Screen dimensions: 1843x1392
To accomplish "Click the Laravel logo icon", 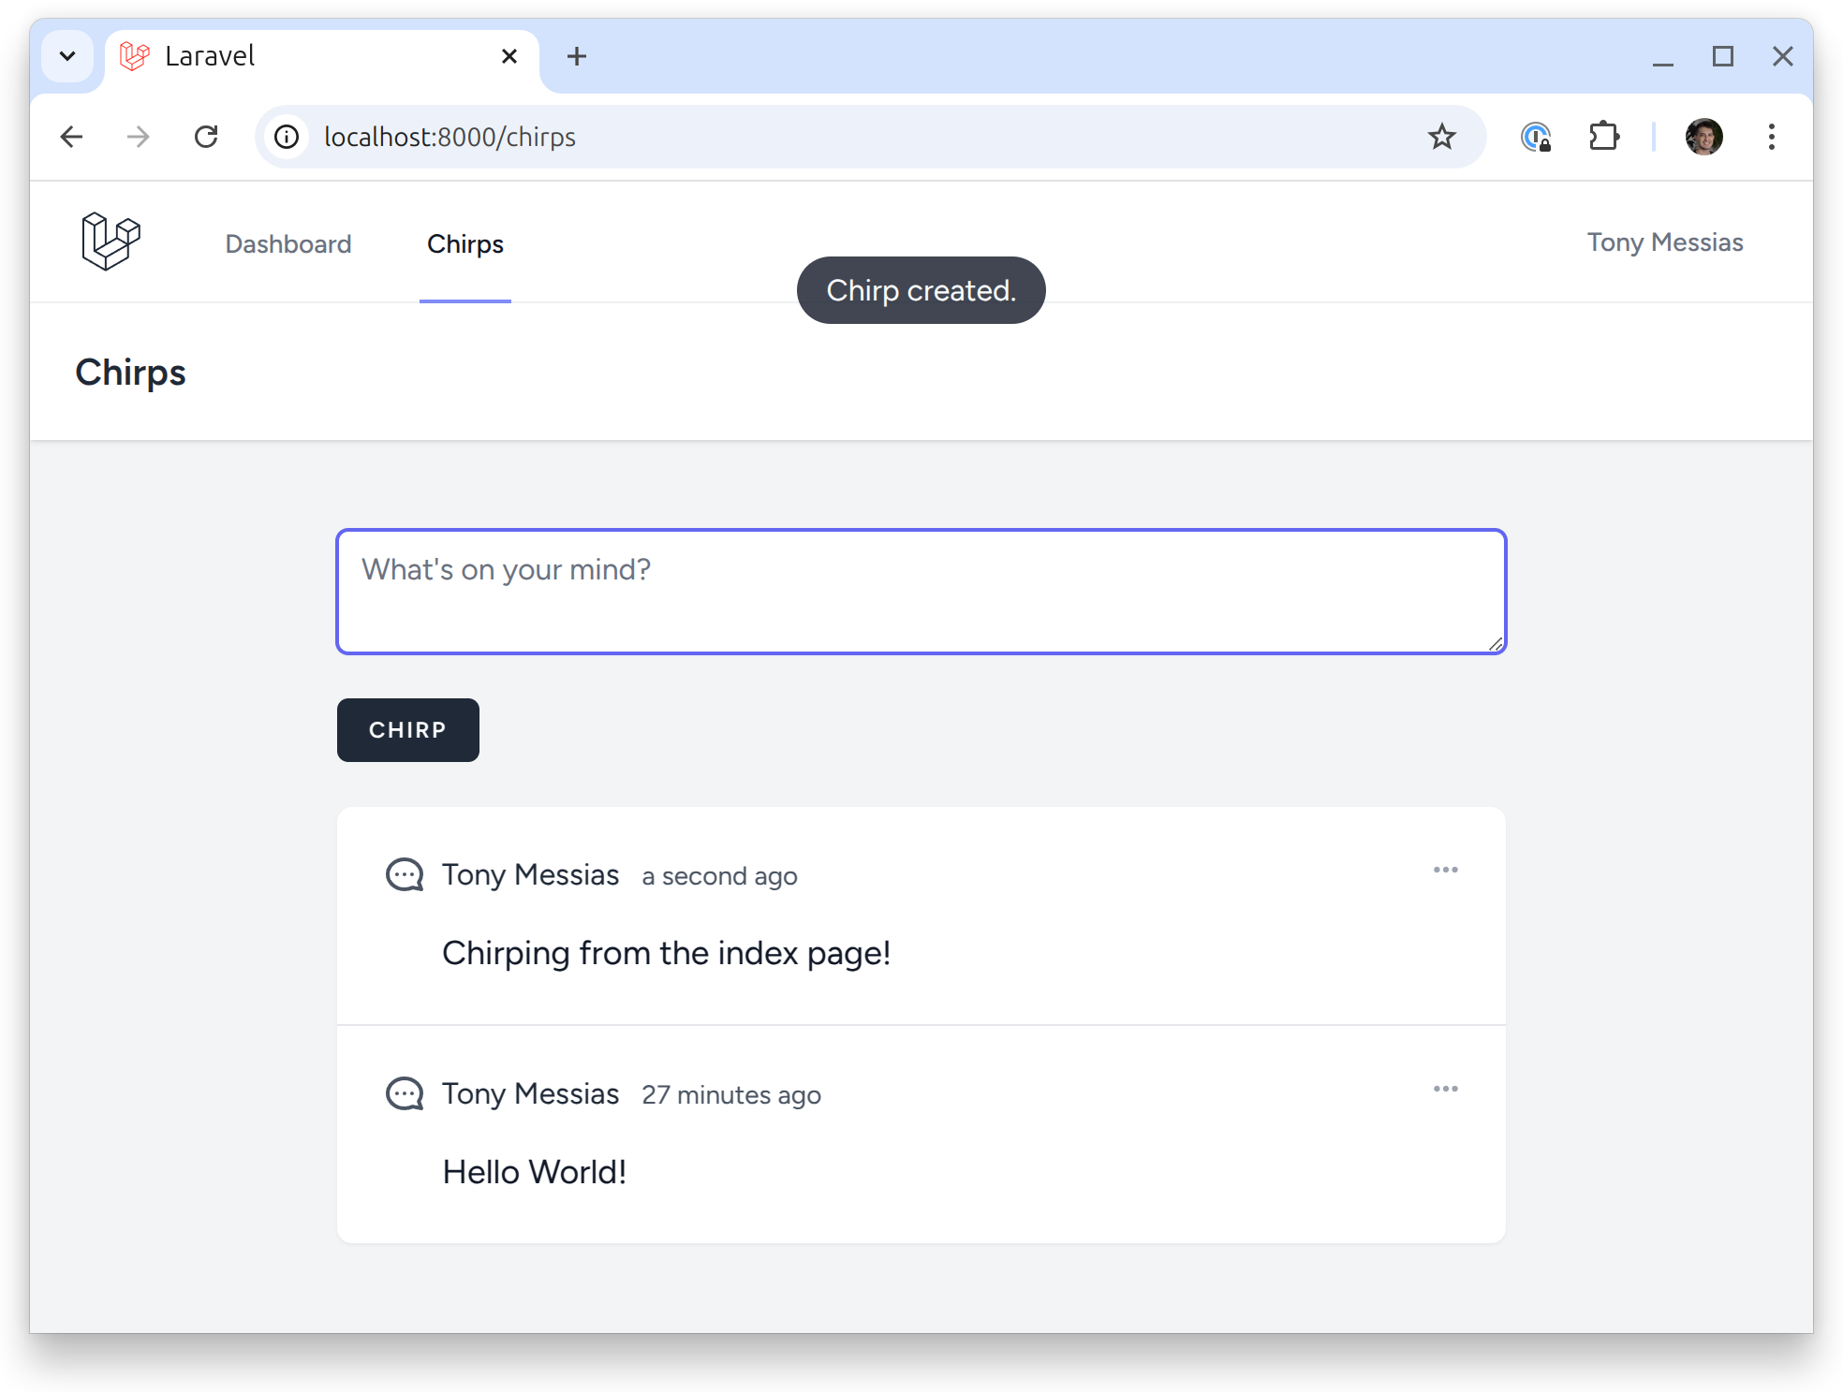I will point(112,242).
